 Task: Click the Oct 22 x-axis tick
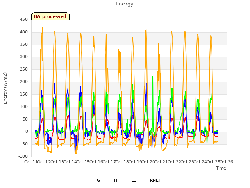point(174,162)
